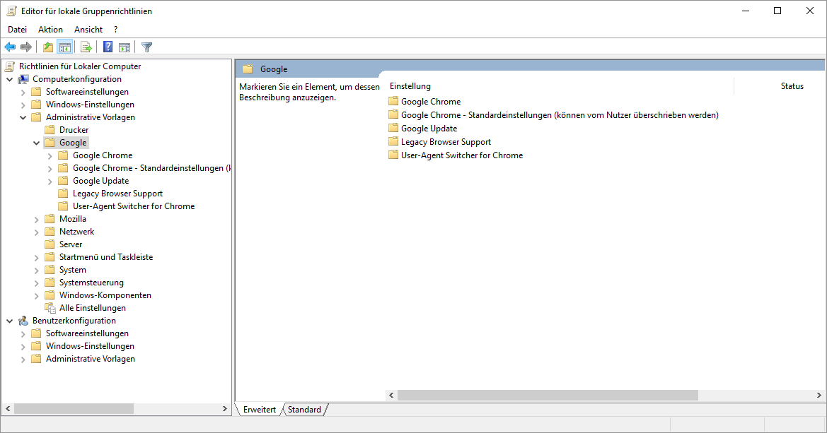Select Legacy Browser Support in the tree
The width and height of the screenshot is (827, 433).
tap(117, 194)
